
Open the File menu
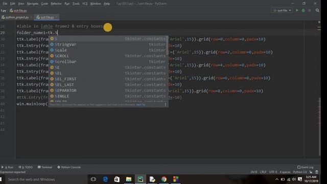tap(5, 4)
